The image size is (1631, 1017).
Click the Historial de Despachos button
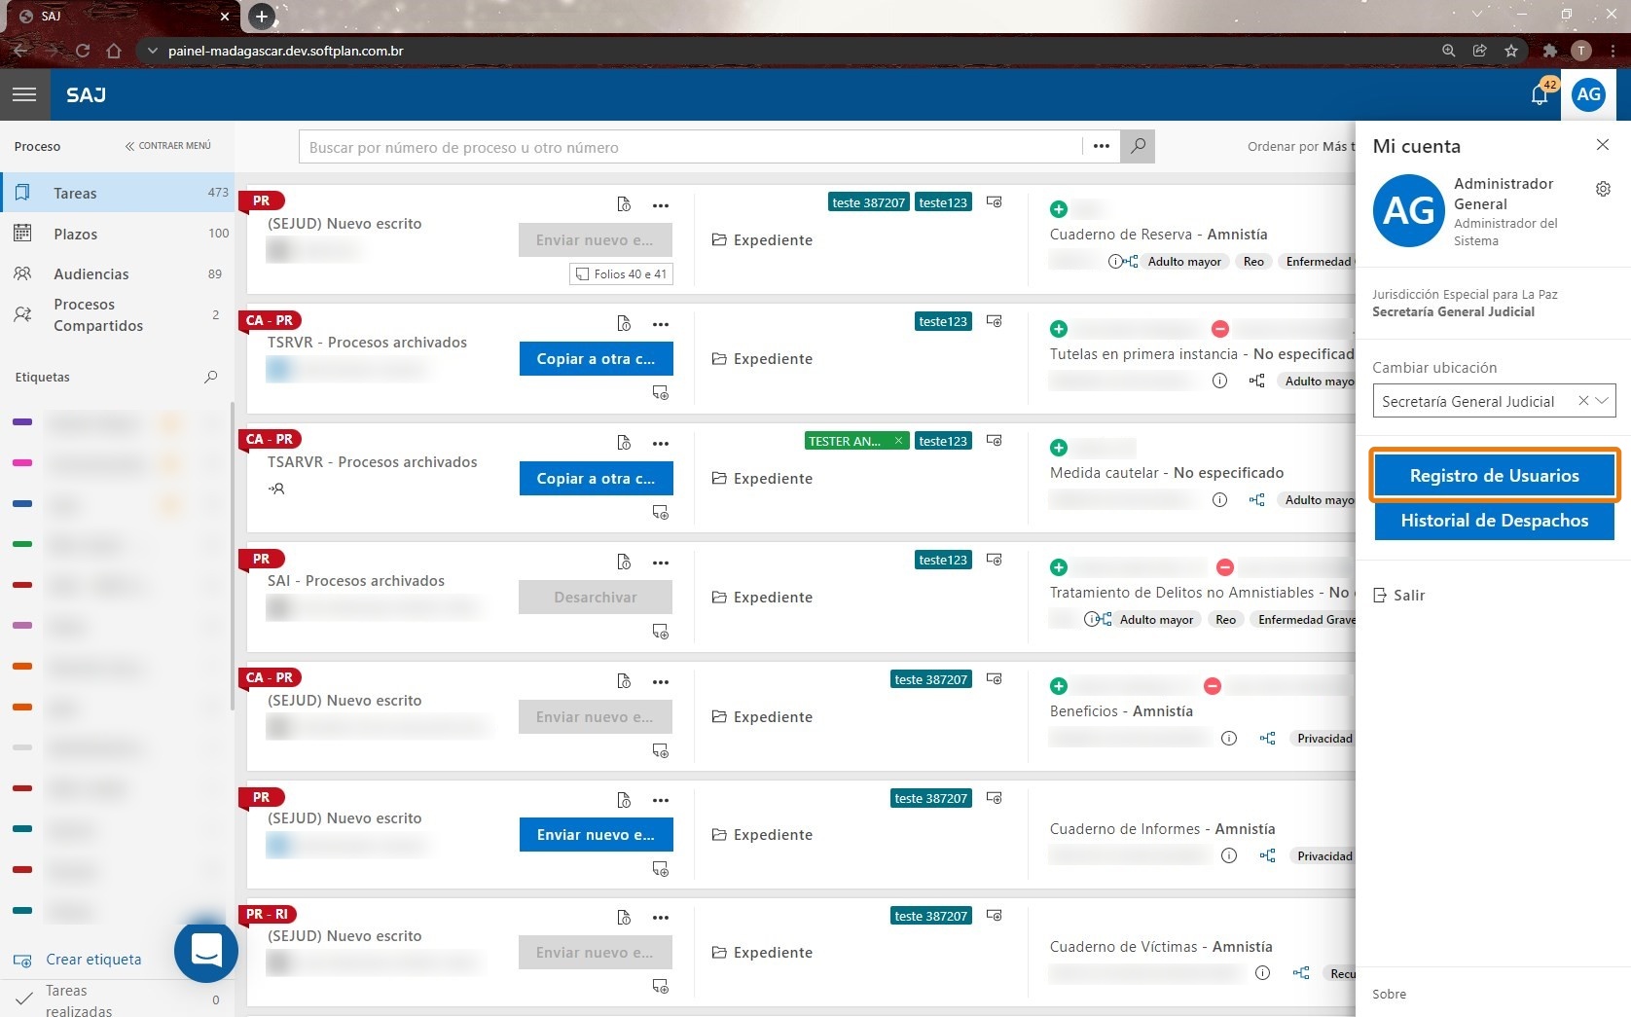point(1494,521)
